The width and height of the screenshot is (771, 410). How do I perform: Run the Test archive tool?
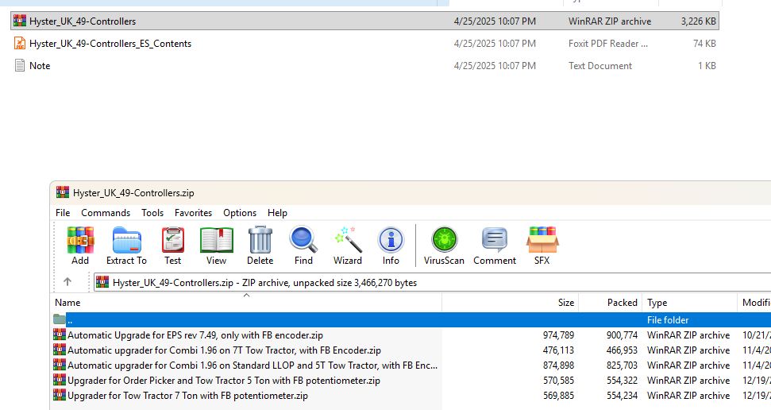click(172, 240)
